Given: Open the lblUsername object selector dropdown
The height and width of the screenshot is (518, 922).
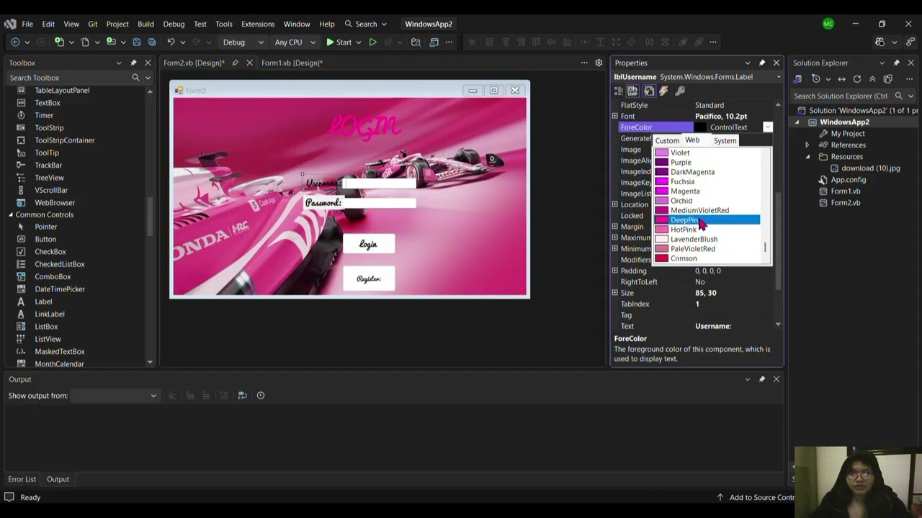Looking at the screenshot, I should (x=779, y=77).
